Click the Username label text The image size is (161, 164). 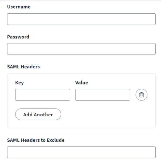point(19,7)
